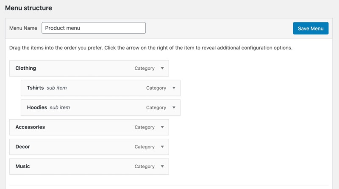Click the Save Menu button

(311, 28)
